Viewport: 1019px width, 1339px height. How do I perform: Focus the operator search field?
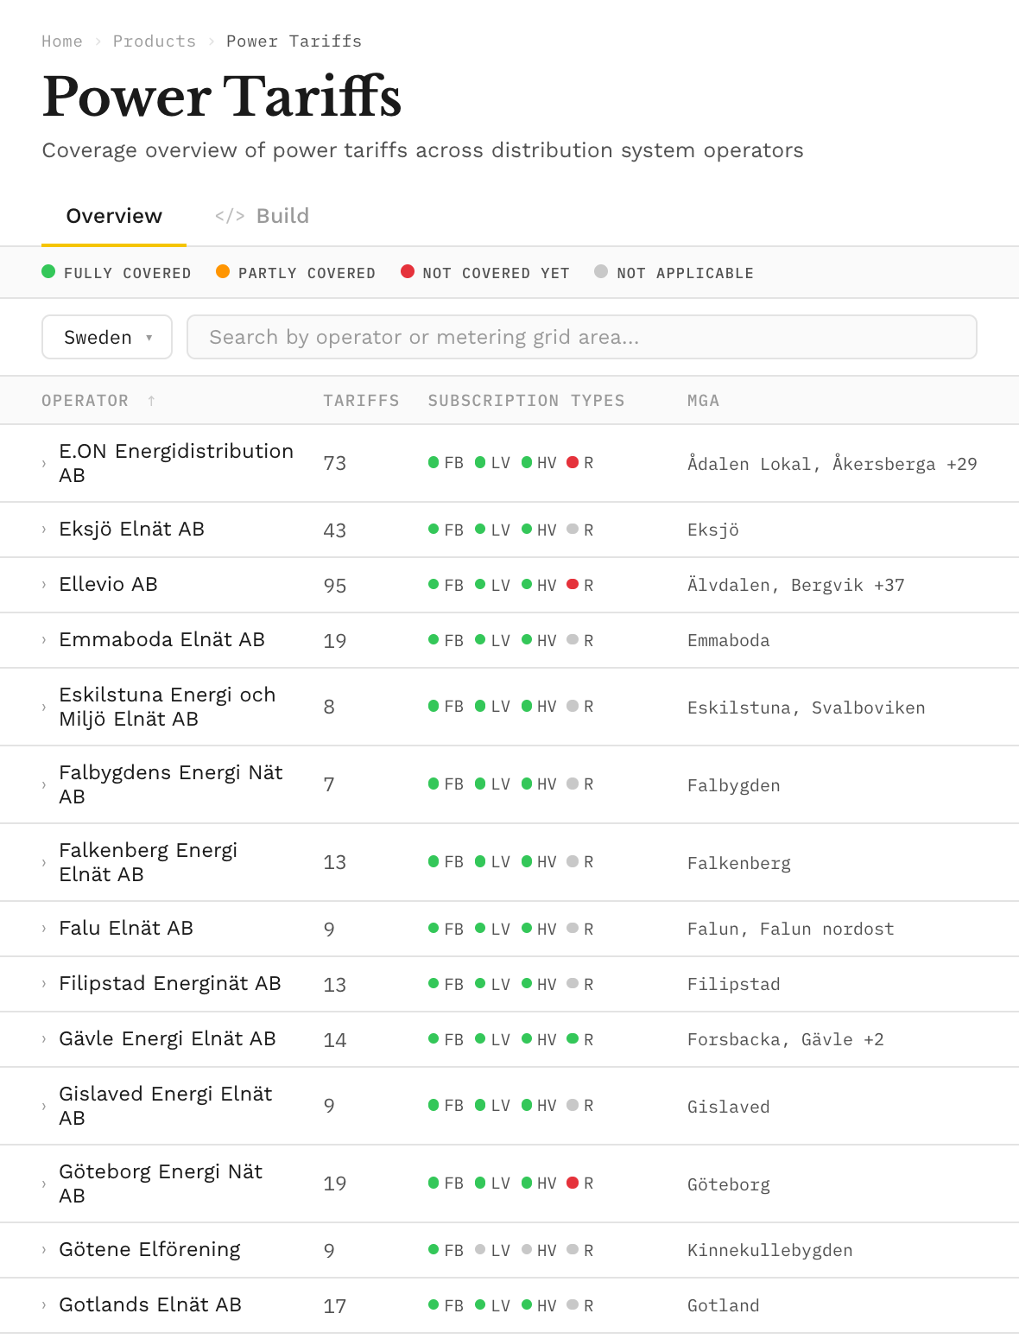[581, 337]
